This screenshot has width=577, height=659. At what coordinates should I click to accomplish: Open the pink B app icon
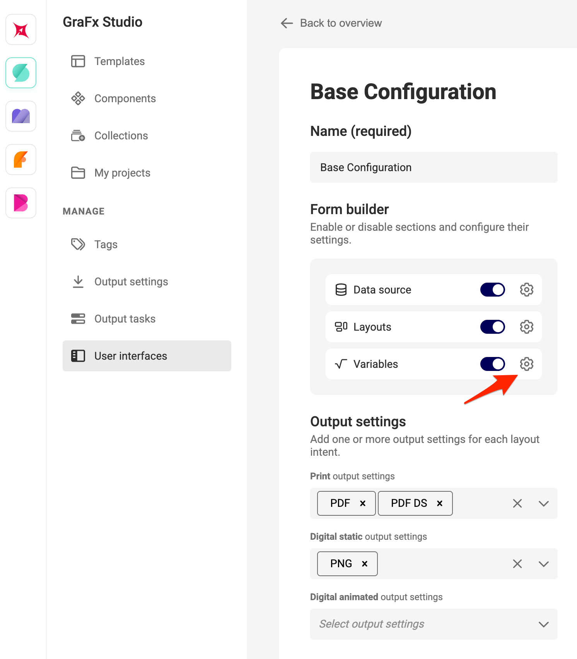[21, 203]
